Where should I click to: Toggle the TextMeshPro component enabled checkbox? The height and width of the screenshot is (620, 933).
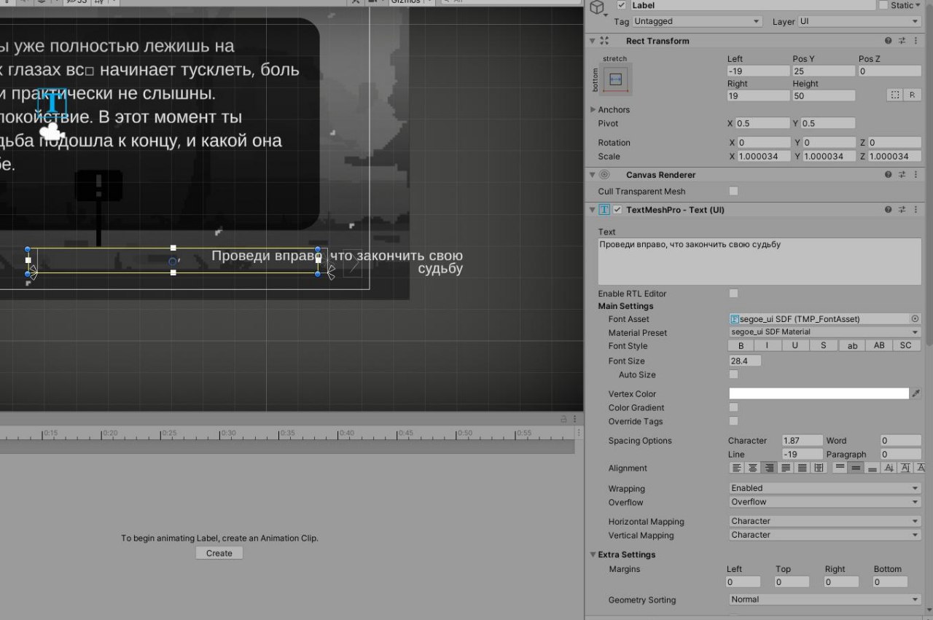point(617,210)
